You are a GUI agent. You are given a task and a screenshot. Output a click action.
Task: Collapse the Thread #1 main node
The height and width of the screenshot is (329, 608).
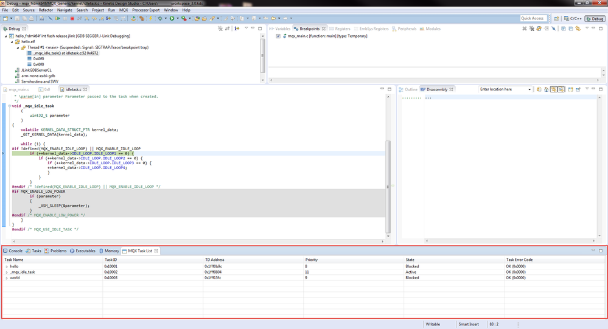[x=18, y=47]
